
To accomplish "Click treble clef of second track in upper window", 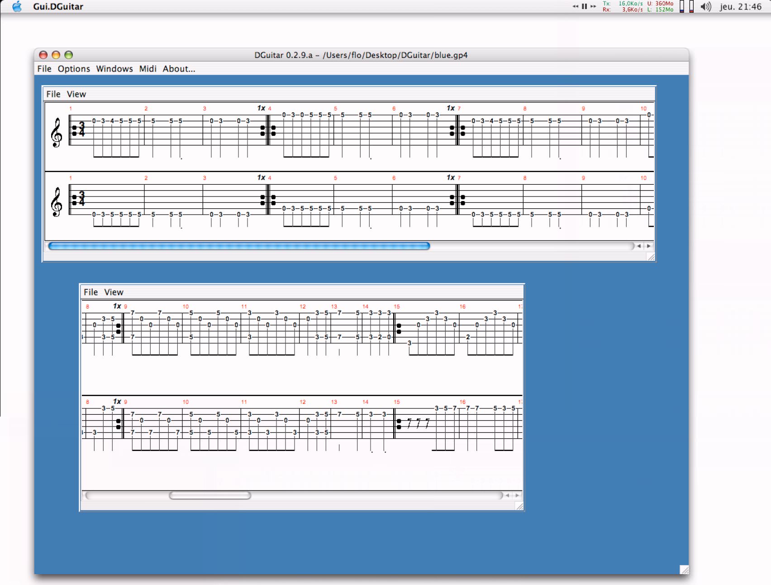I will pyautogui.click(x=57, y=202).
